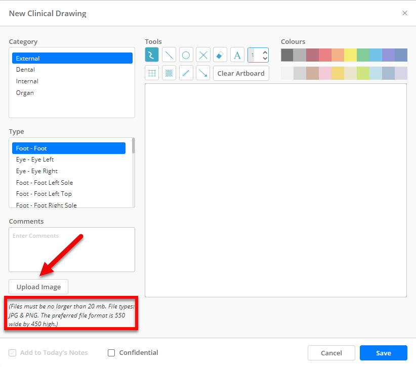This screenshot has width=416, height=367.
Task: Pick the medium gray top-row colour swatch
Action: [x=300, y=55]
